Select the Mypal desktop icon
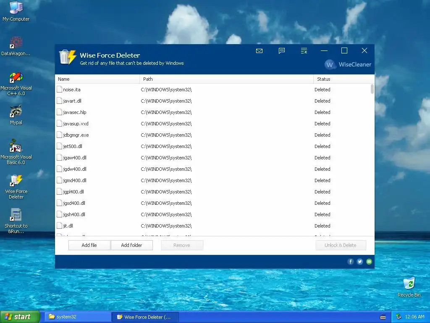 (x=16, y=115)
